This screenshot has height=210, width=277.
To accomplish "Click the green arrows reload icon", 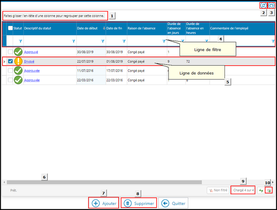I will (x=261, y=190).
